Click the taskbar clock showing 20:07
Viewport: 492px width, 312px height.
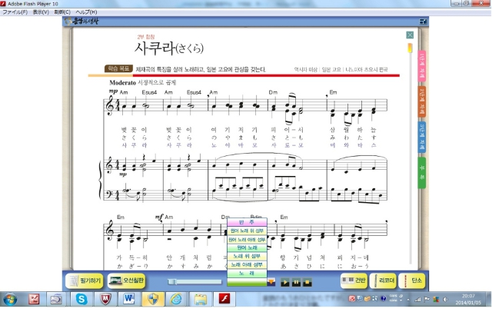(468, 300)
